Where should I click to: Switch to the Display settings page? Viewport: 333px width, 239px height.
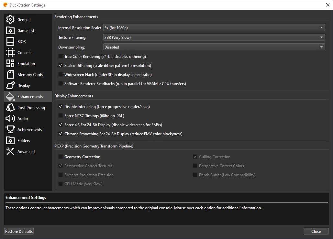click(23, 86)
